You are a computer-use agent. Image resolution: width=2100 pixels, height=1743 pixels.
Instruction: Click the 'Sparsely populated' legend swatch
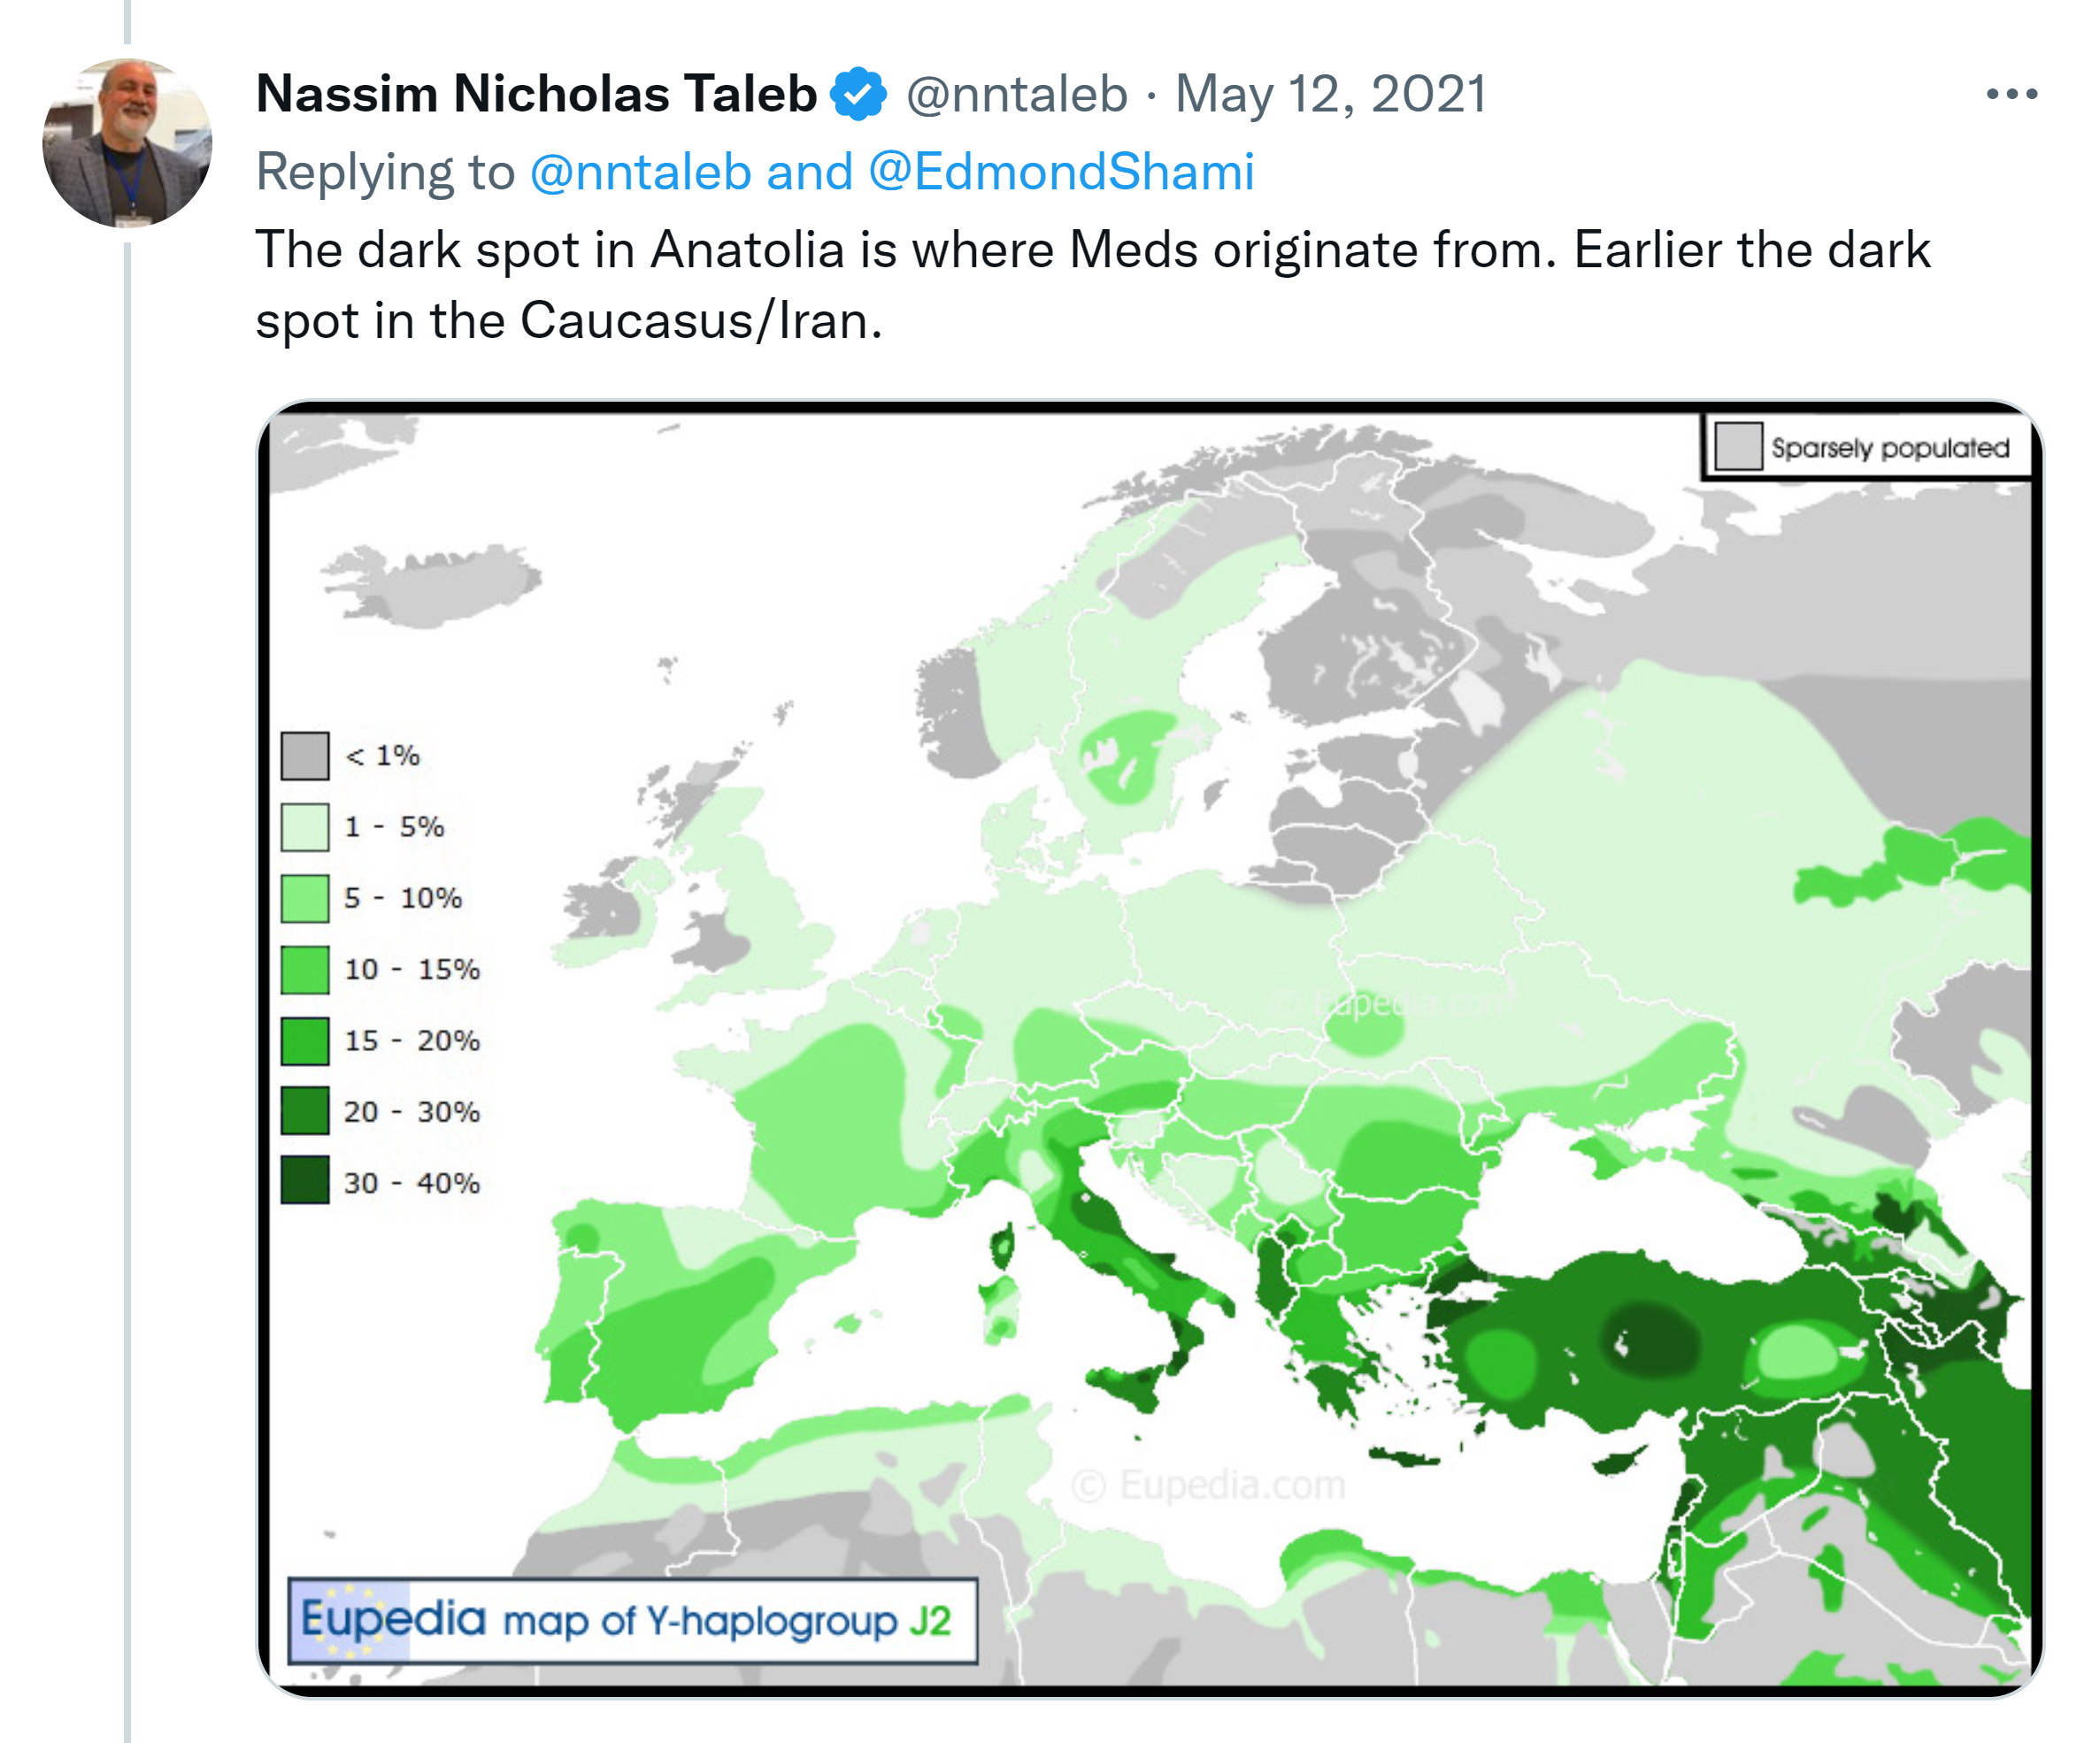(1738, 446)
